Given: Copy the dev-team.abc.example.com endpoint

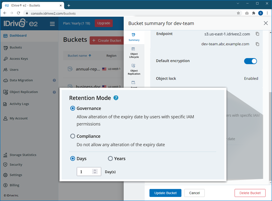Looking at the screenshot, I should pyautogui.click(x=257, y=44).
